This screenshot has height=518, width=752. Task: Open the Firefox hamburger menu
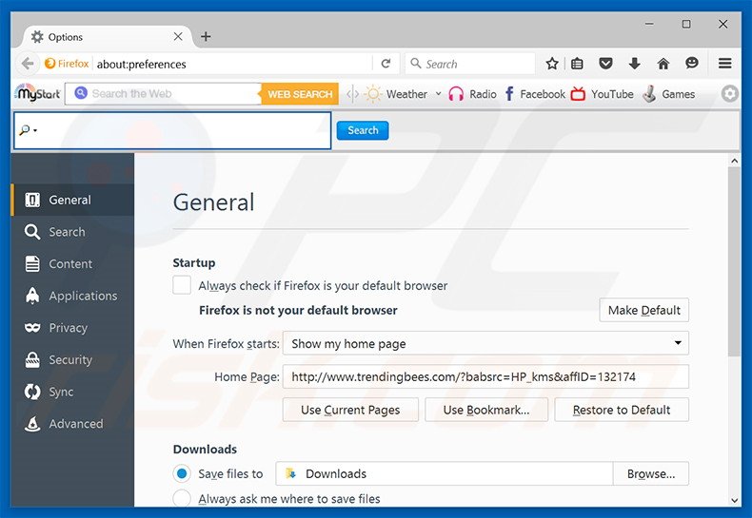pyautogui.click(x=724, y=63)
